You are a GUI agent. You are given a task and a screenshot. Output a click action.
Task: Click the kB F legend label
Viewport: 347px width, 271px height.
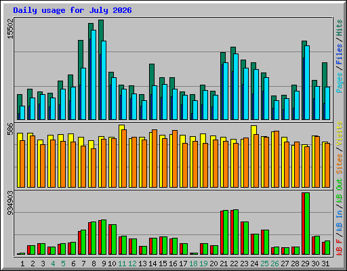click(x=340, y=248)
